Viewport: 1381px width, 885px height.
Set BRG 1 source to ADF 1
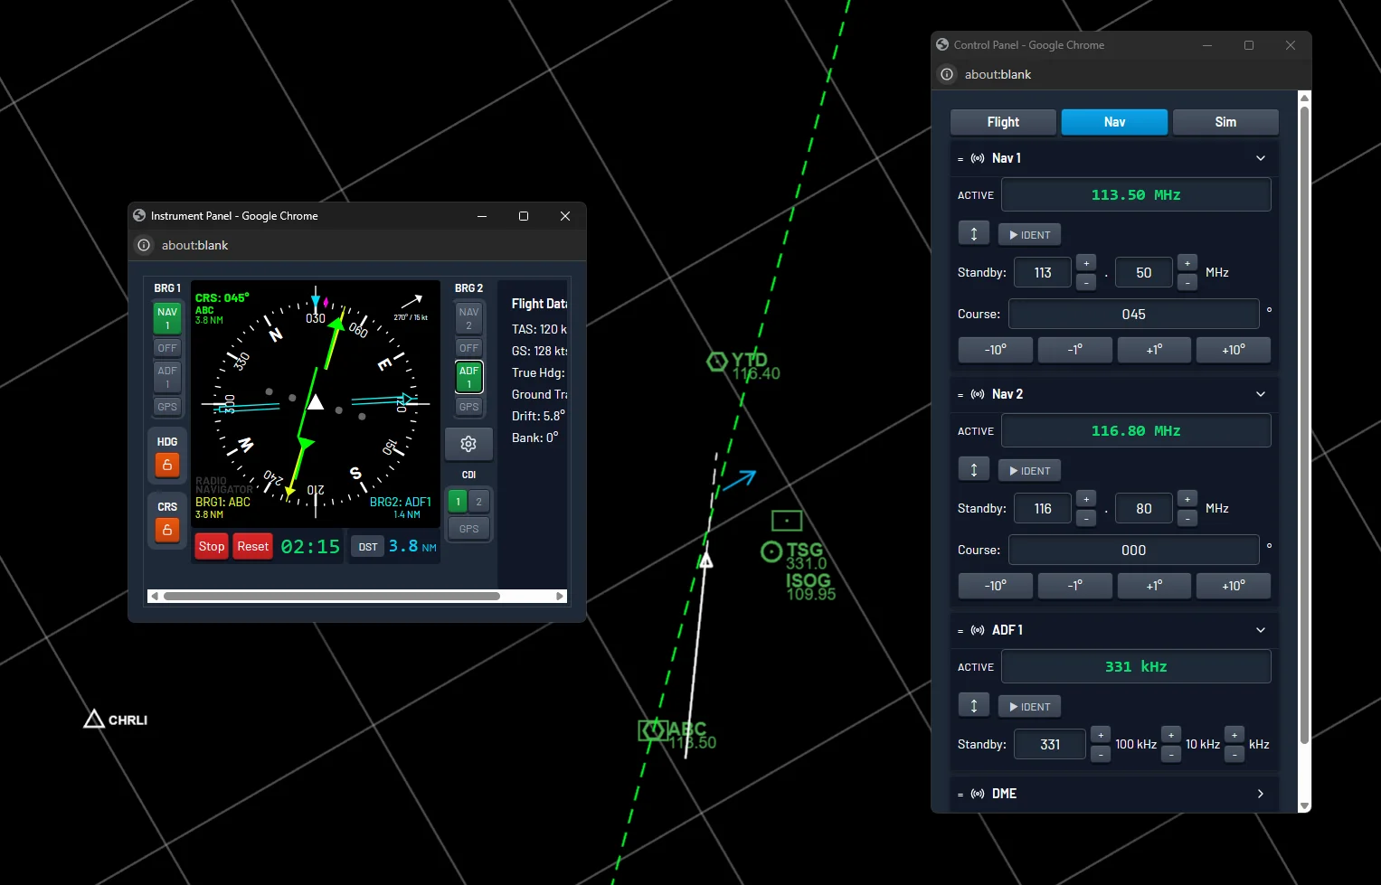click(x=167, y=377)
